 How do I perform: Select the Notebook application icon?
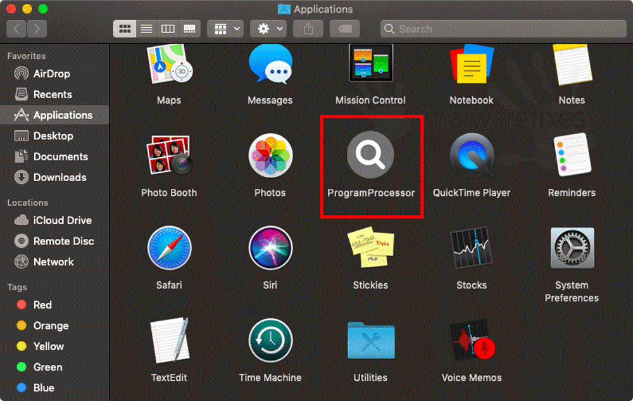point(472,64)
